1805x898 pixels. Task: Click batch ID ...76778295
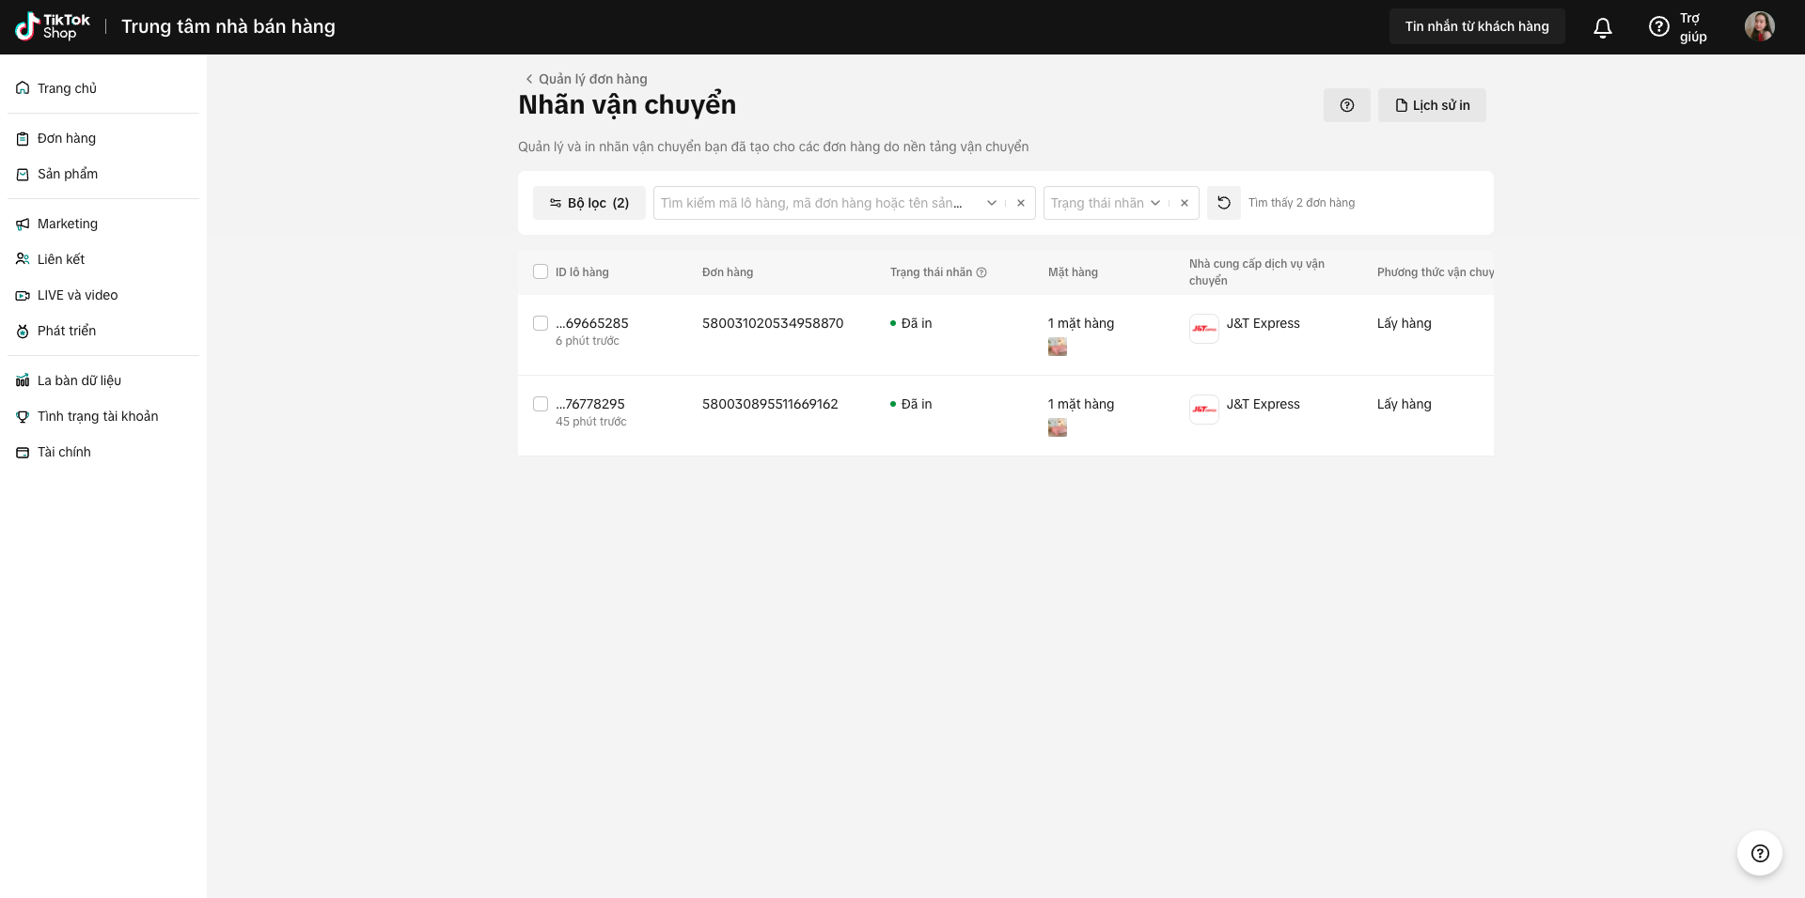coord(590,404)
